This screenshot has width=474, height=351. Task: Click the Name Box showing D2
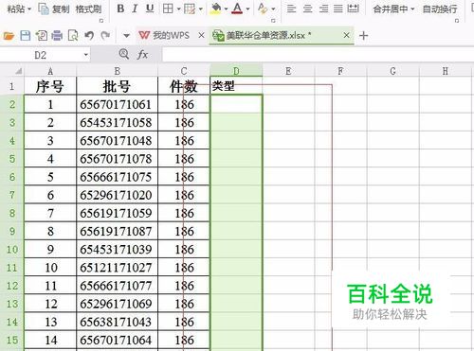[x=41, y=55]
